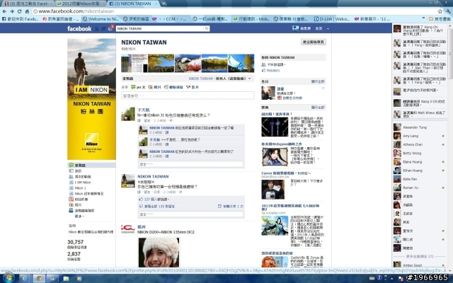Screen dimensions: 453x283
Task: Open 'Nikon 1' sidebar page
Action: click(79, 188)
